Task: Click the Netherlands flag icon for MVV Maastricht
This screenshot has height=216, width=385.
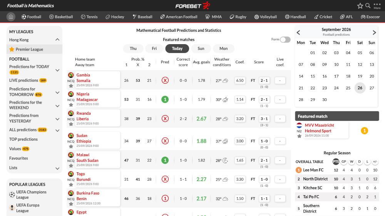Action: click(x=299, y=125)
